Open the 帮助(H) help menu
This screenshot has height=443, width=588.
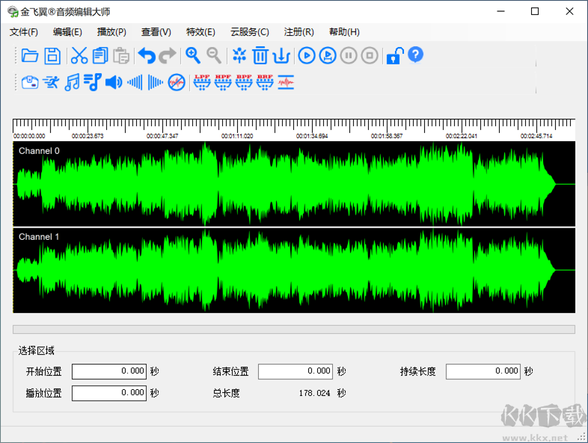pos(344,32)
